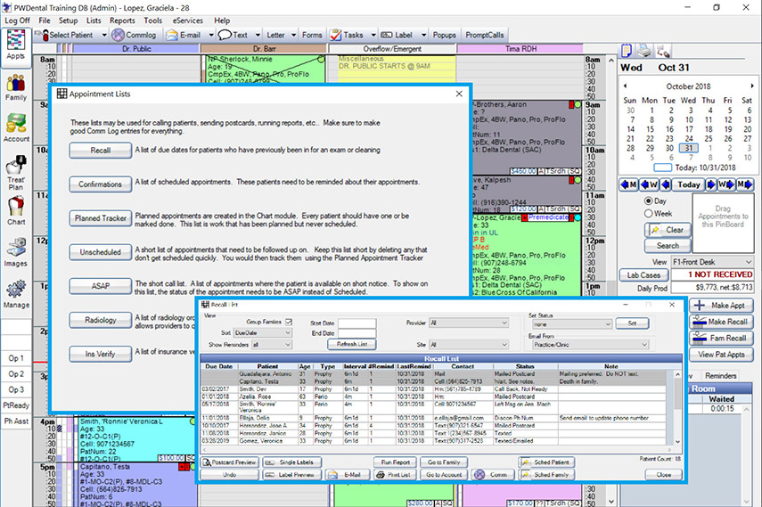Expand the Letter toolbar dropdown arrow
This screenshot has width=762, height=507.
293,35
